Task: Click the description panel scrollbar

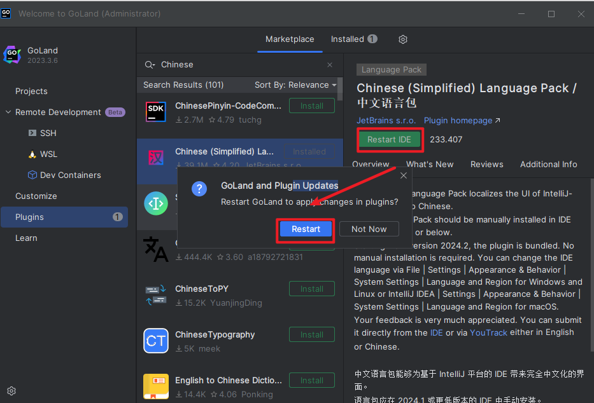Action: [591, 264]
